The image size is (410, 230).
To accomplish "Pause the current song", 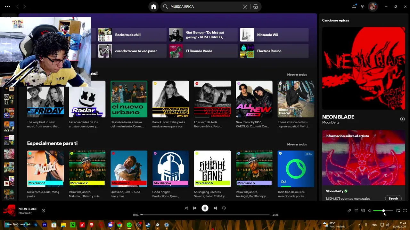I will coord(205,208).
